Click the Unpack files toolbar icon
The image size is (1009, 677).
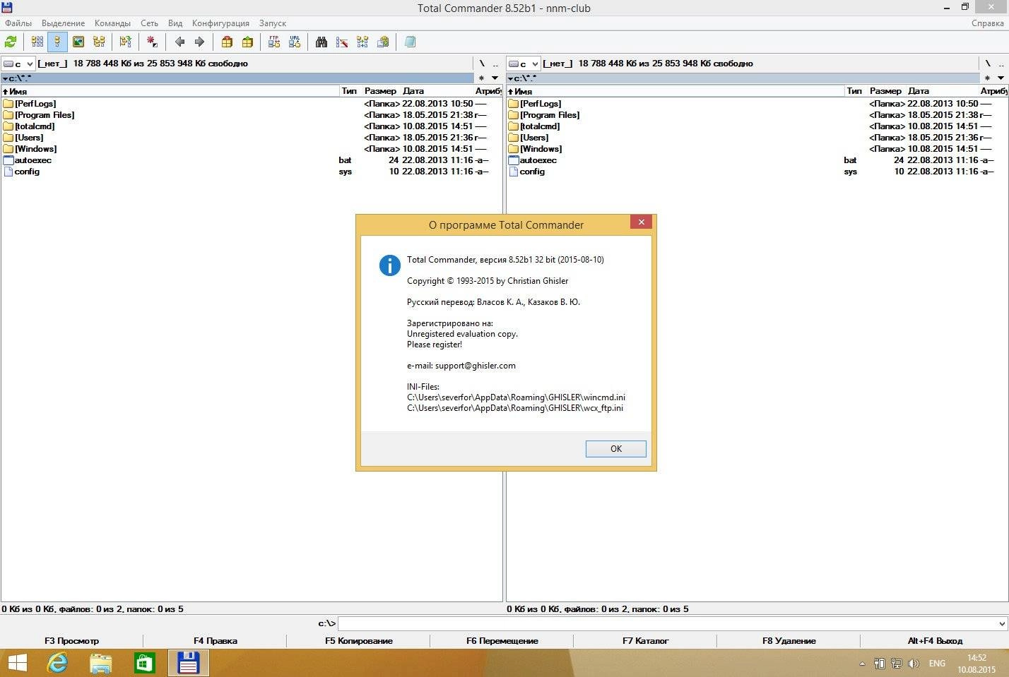pyautogui.click(x=247, y=42)
